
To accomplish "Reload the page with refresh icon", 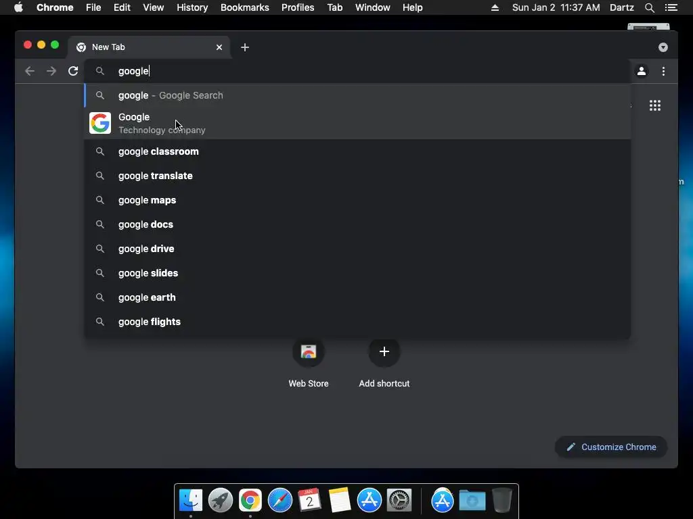I will click(x=73, y=71).
